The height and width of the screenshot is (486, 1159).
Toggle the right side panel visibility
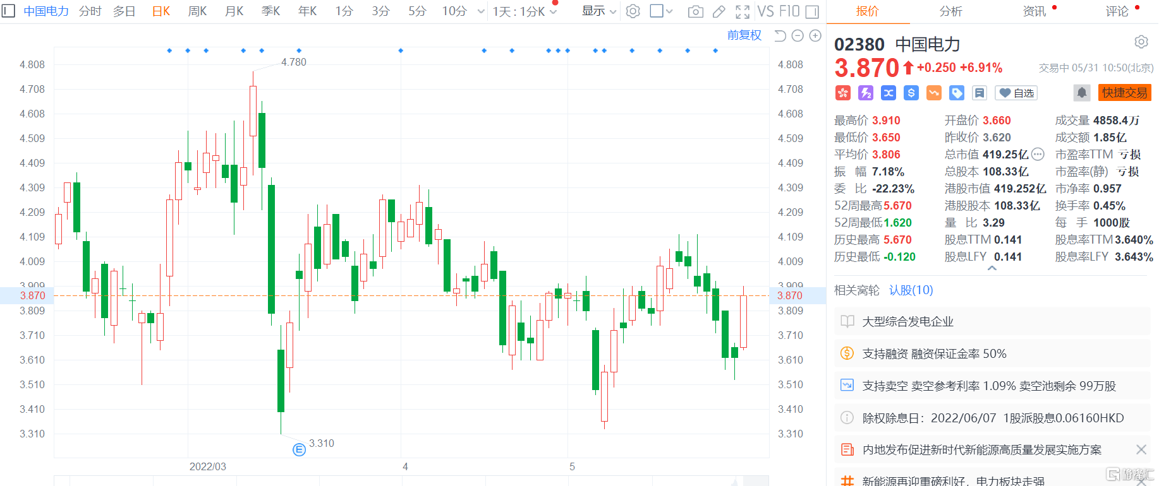813,11
